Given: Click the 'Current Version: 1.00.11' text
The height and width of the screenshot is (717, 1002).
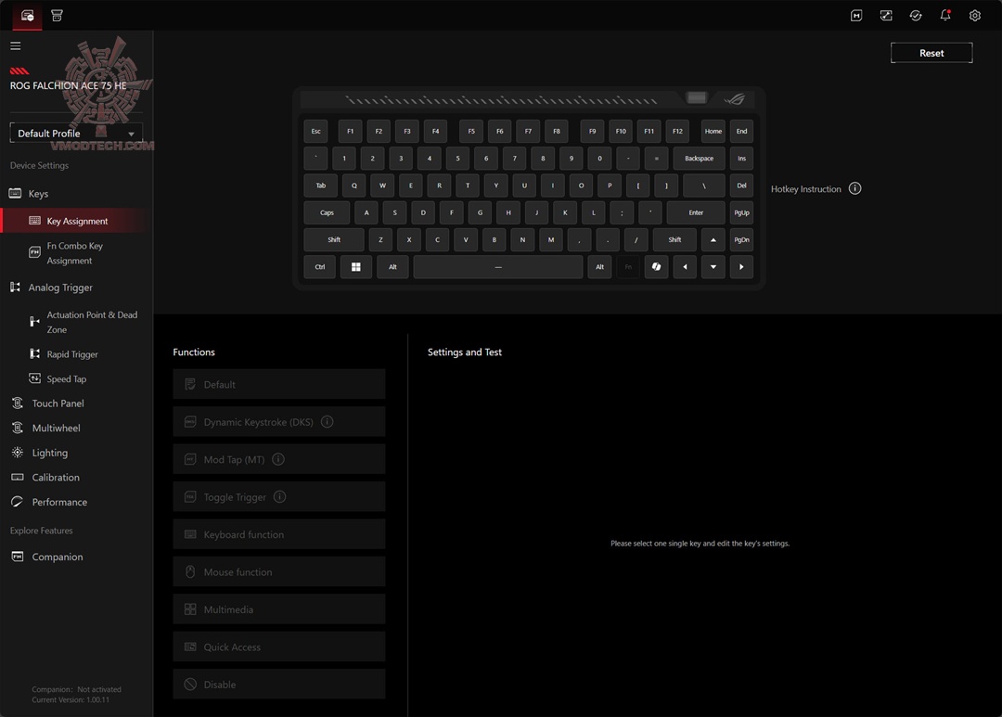Looking at the screenshot, I should pos(71,699).
